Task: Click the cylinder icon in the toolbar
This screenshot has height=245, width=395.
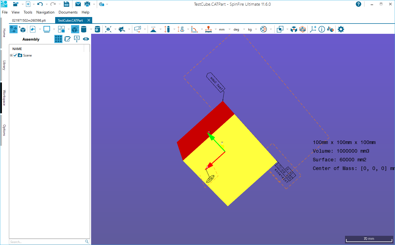Action: click(84, 29)
